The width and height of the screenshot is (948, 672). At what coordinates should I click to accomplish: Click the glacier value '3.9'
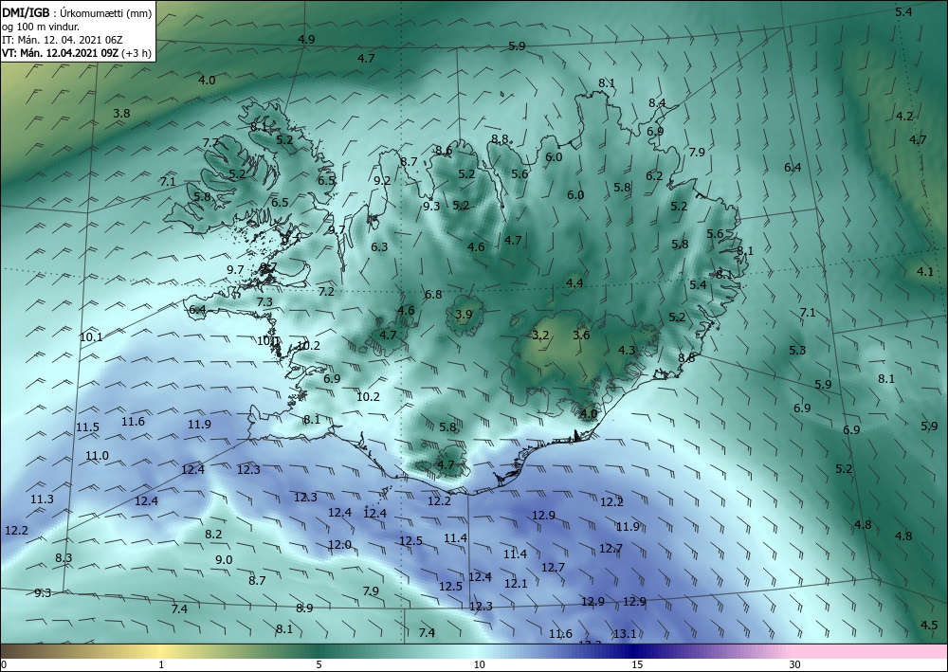(x=464, y=314)
